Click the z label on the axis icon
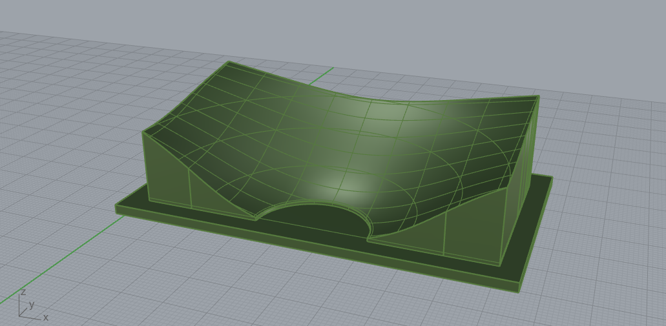 point(23,292)
